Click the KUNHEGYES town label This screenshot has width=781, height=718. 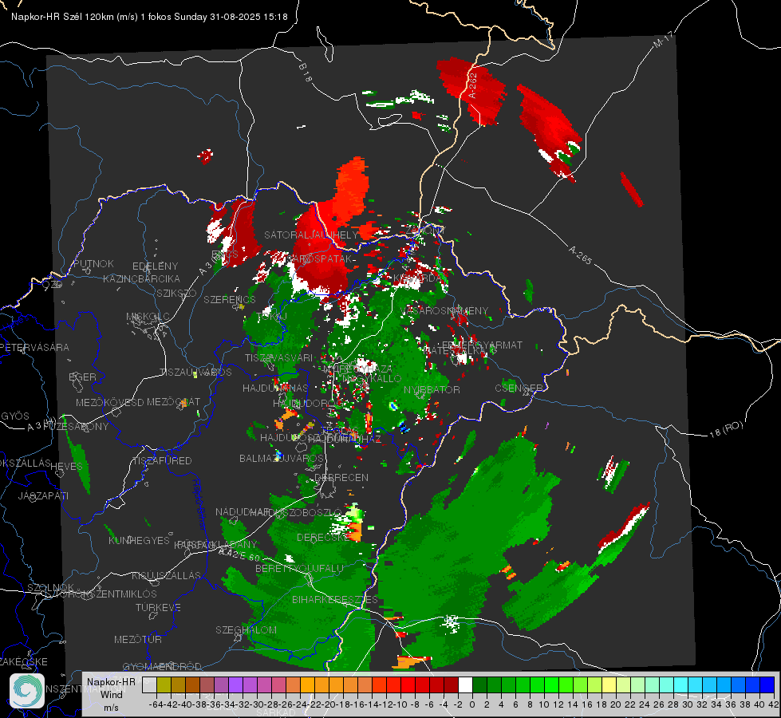click(x=139, y=541)
